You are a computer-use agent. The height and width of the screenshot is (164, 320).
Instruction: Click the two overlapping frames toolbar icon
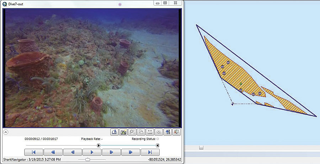pos(141,132)
